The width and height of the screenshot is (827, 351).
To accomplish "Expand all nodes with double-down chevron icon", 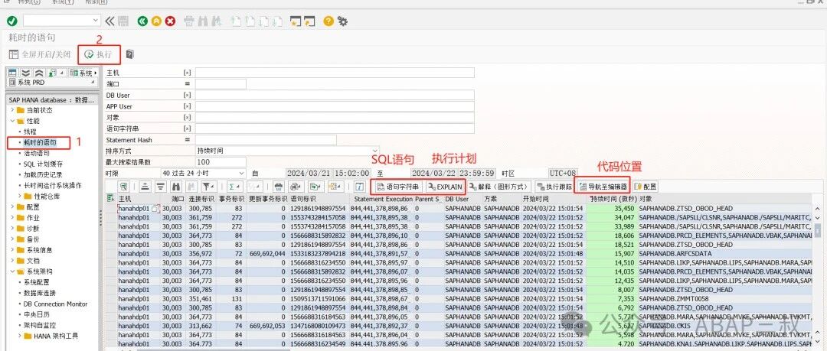I will click(26, 73).
